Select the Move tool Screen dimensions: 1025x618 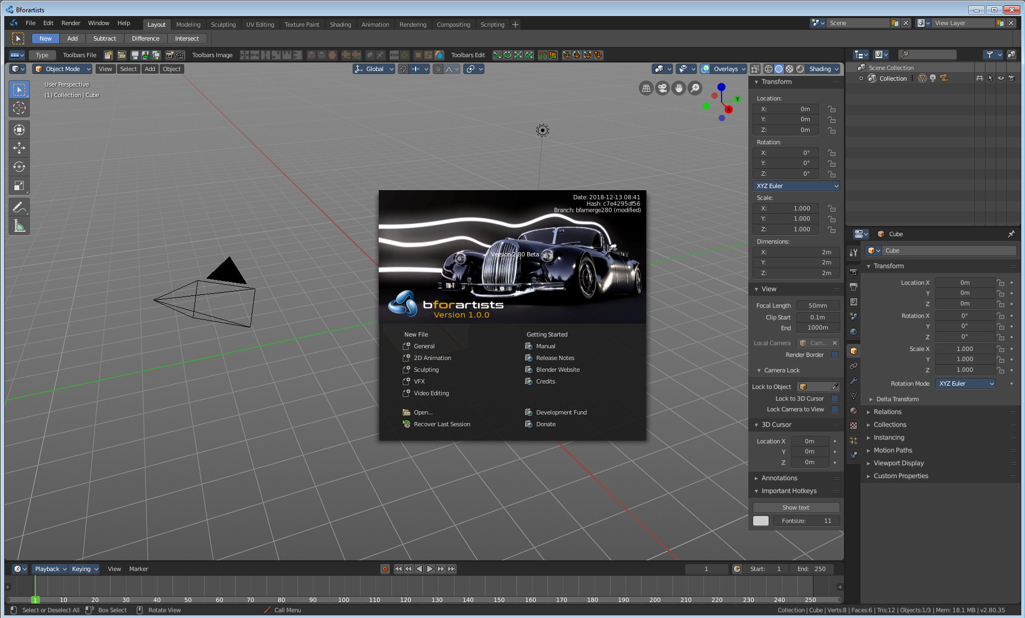pyautogui.click(x=19, y=148)
